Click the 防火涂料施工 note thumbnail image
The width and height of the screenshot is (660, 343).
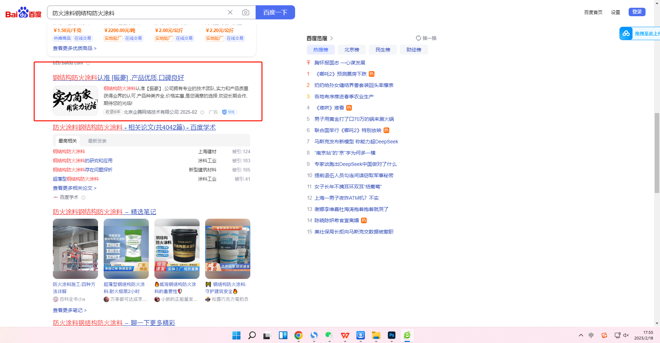pyautogui.click(x=75, y=249)
